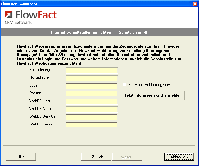The image size is (199, 166).
Task: Focus the WebDB Host field
Action: pos(92,102)
